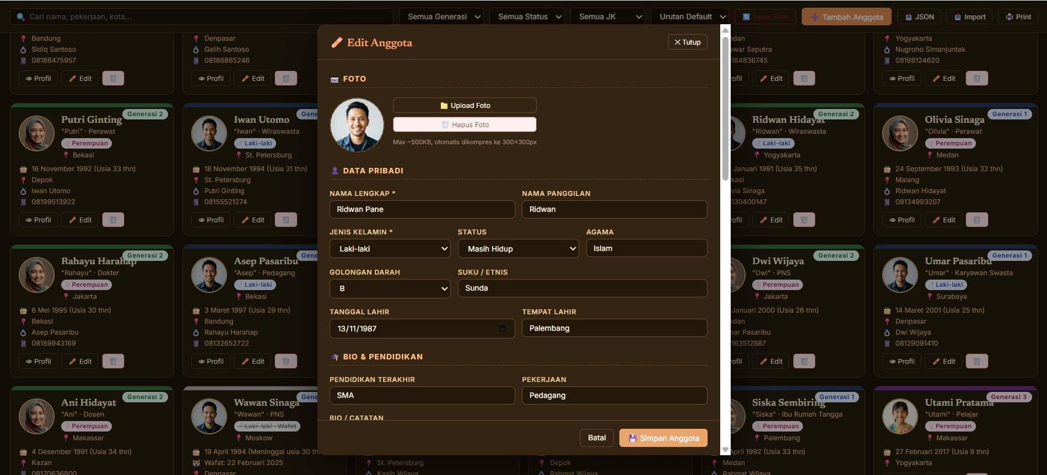The width and height of the screenshot is (1047, 475).
Task: Click the Print button in the toolbar
Action: point(1018,17)
